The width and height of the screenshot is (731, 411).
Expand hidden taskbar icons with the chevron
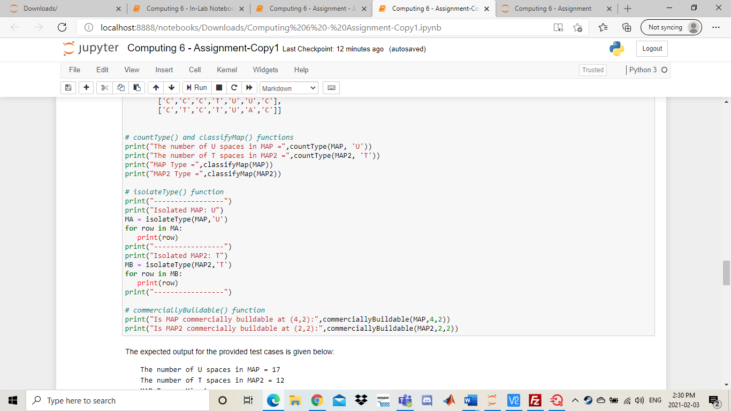pyautogui.click(x=574, y=400)
